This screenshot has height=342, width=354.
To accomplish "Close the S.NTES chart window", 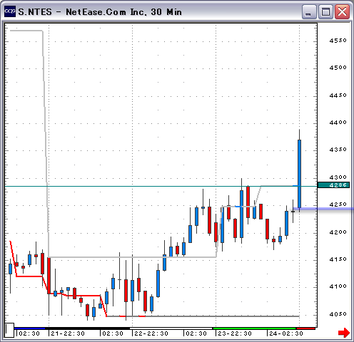I will point(342,11).
